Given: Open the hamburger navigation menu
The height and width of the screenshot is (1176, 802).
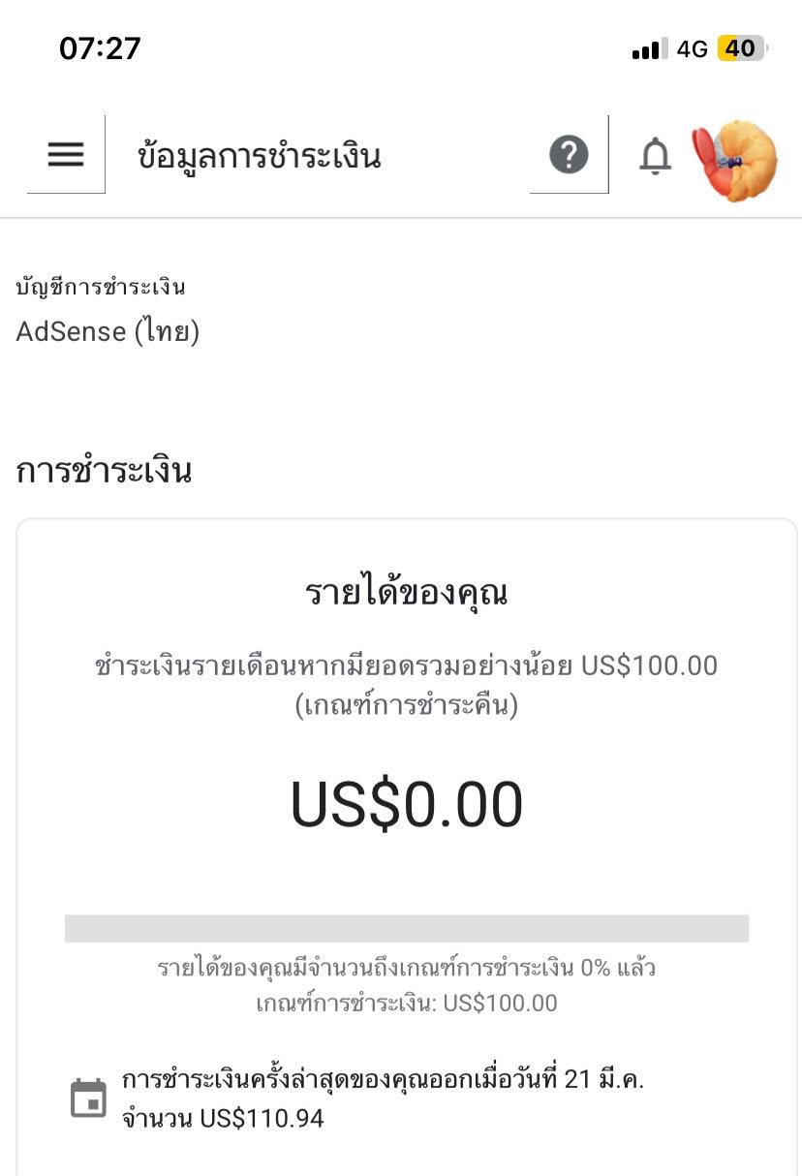Looking at the screenshot, I should click(x=65, y=154).
